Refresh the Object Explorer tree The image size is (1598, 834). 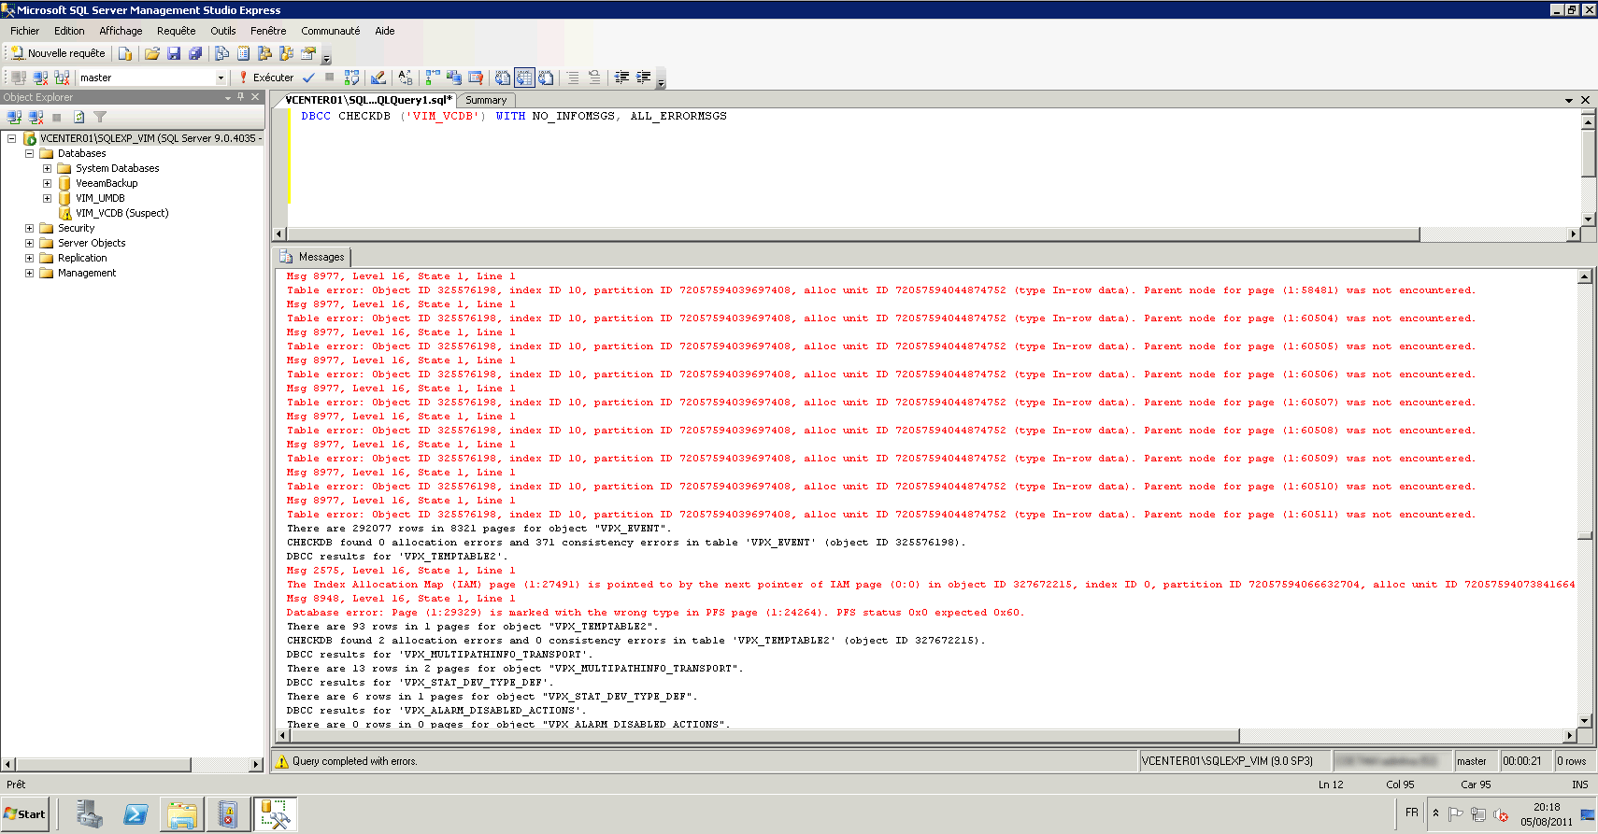tap(78, 117)
